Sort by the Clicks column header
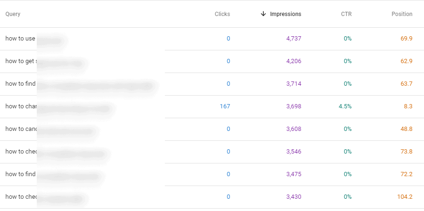This screenshot has height=211, width=424. [222, 14]
